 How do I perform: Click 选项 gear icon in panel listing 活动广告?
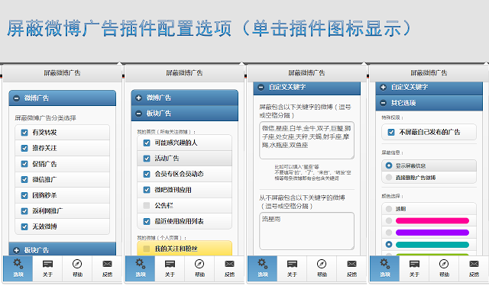click(140, 264)
